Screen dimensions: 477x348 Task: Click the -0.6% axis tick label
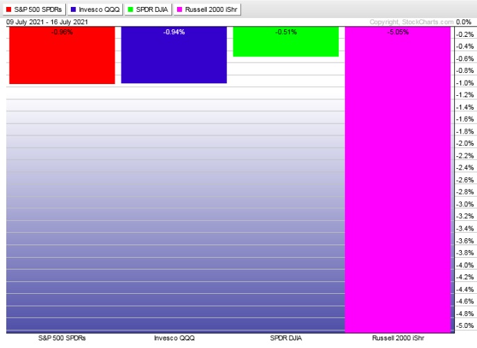[x=465, y=58]
